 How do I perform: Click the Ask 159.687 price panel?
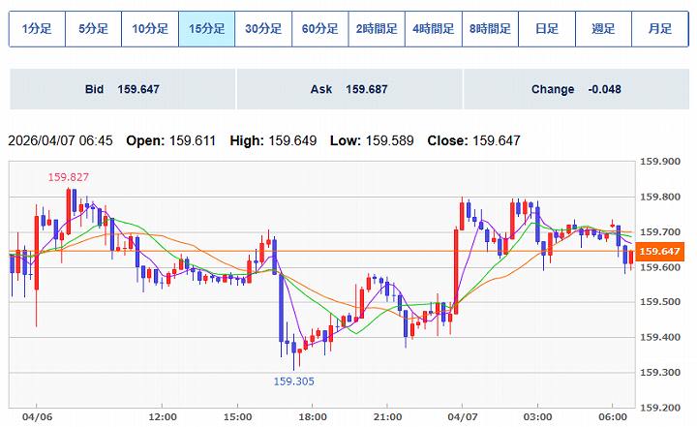pos(348,89)
